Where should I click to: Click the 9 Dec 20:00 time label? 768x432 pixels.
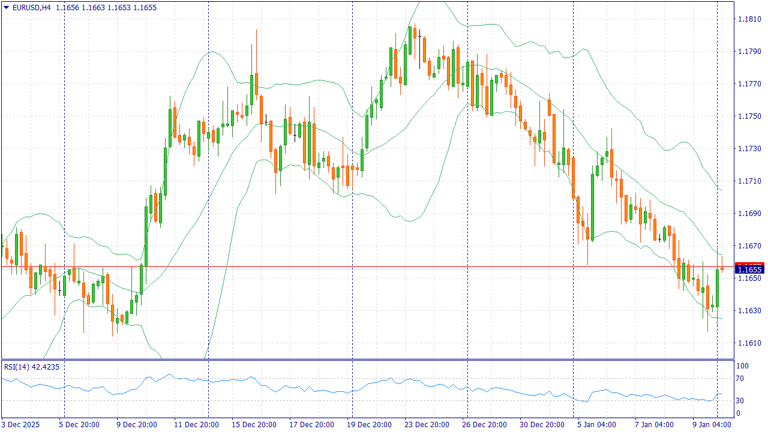point(136,424)
